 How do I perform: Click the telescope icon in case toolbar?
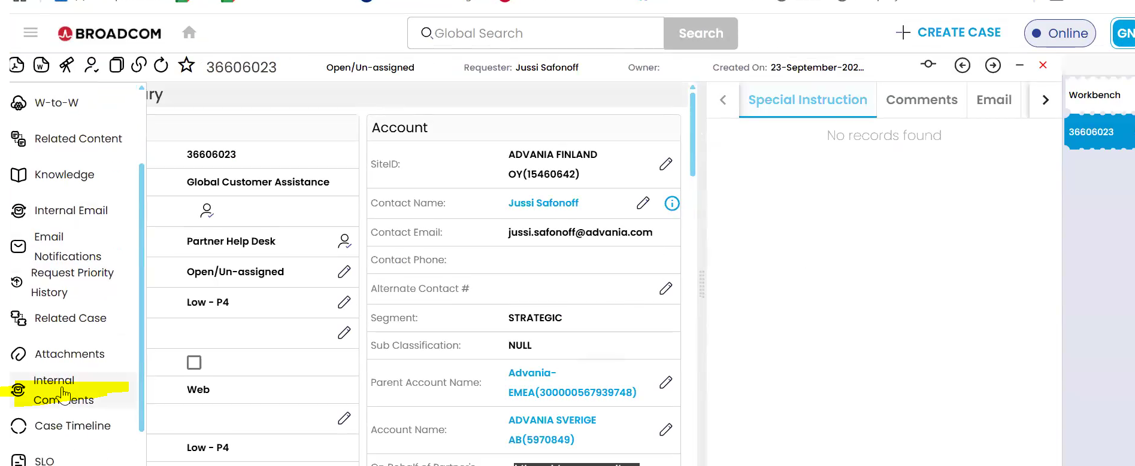(66, 65)
